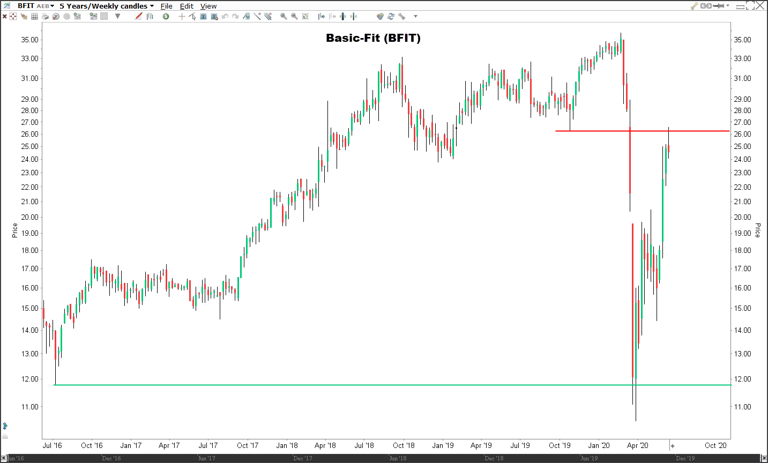Click the chart settings icon beside the grey square
Image resolution: width=768 pixels, height=463 pixels.
(93, 17)
